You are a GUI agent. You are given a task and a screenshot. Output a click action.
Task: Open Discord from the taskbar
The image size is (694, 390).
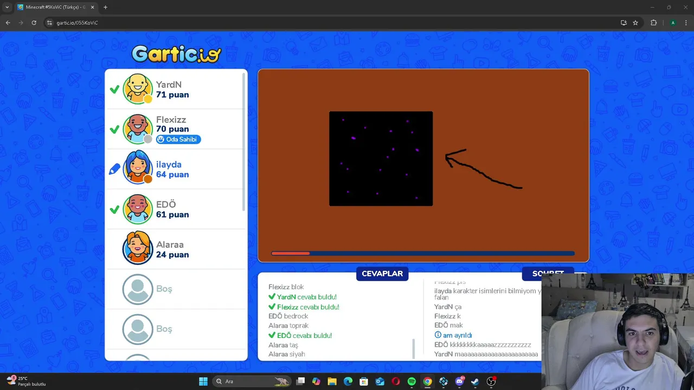click(x=459, y=381)
